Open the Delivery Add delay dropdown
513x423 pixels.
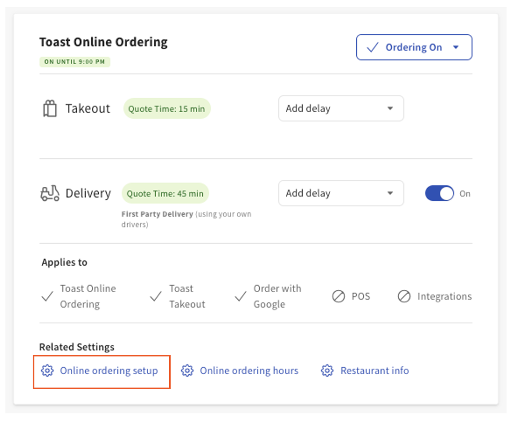[x=341, y=193]
